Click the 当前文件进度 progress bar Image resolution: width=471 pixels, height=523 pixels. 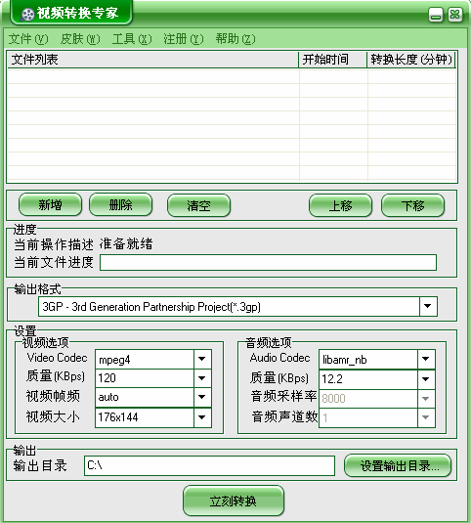point(268,263)
